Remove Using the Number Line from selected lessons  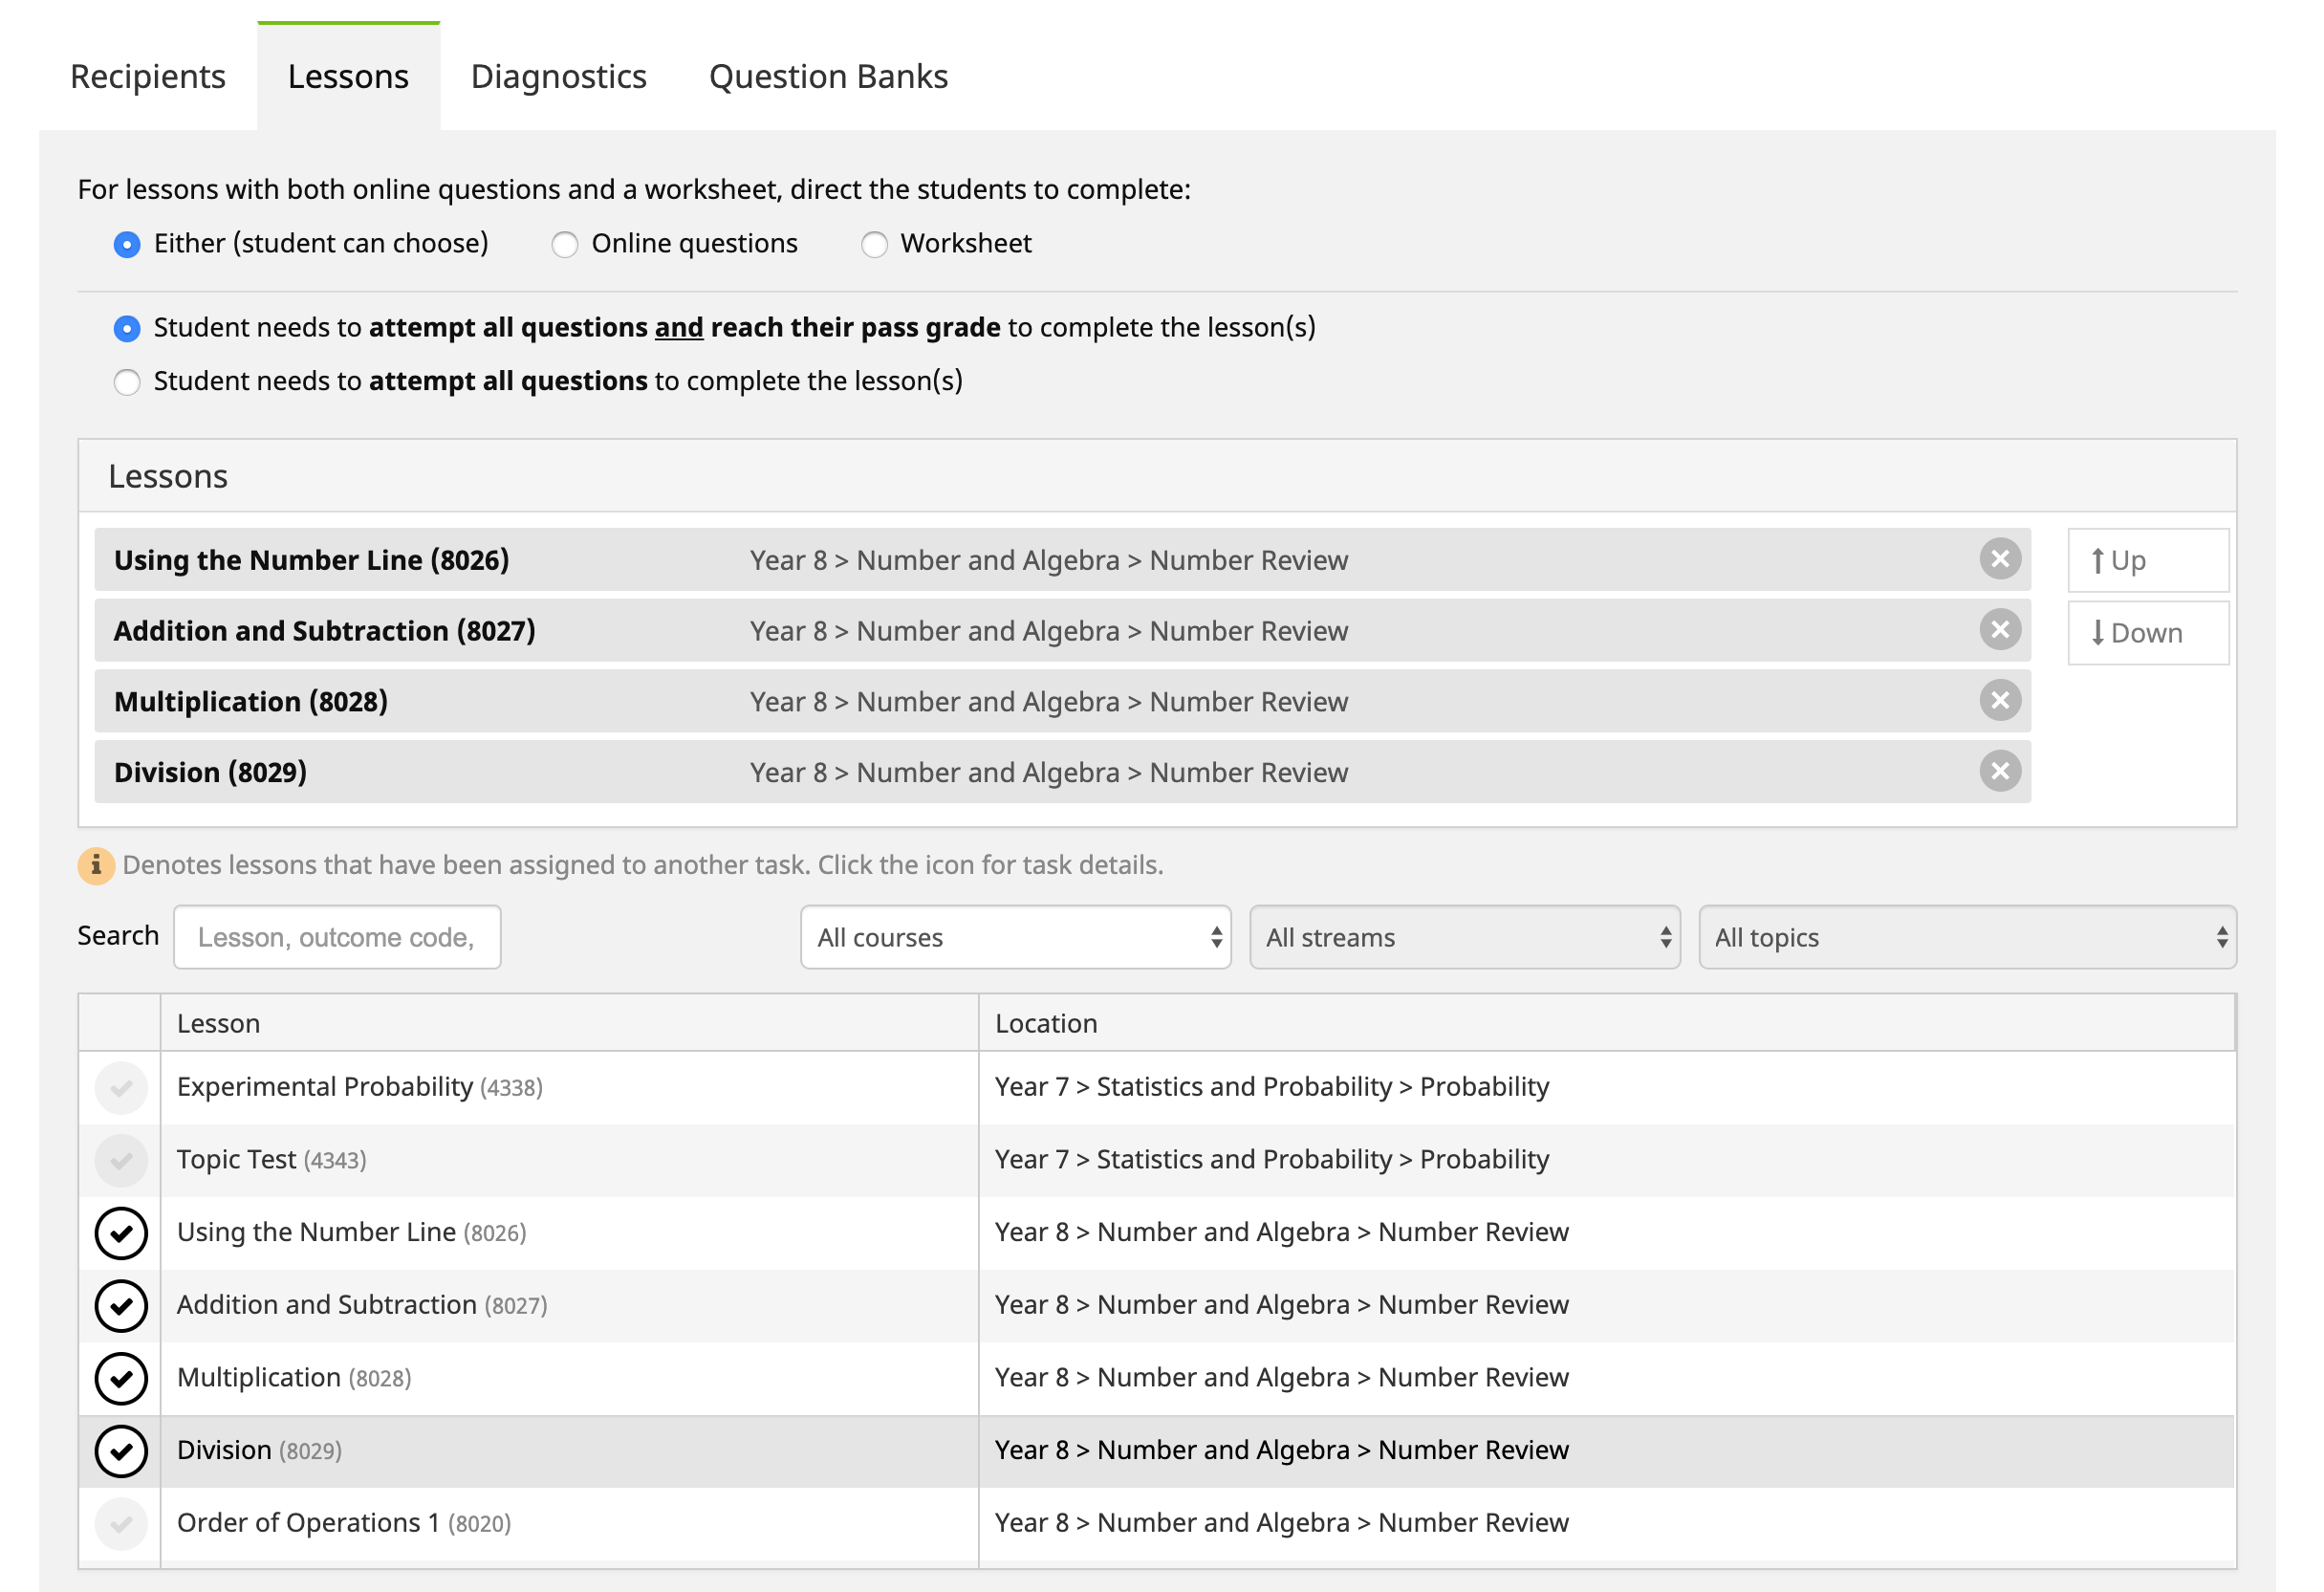click(2000, 559)
